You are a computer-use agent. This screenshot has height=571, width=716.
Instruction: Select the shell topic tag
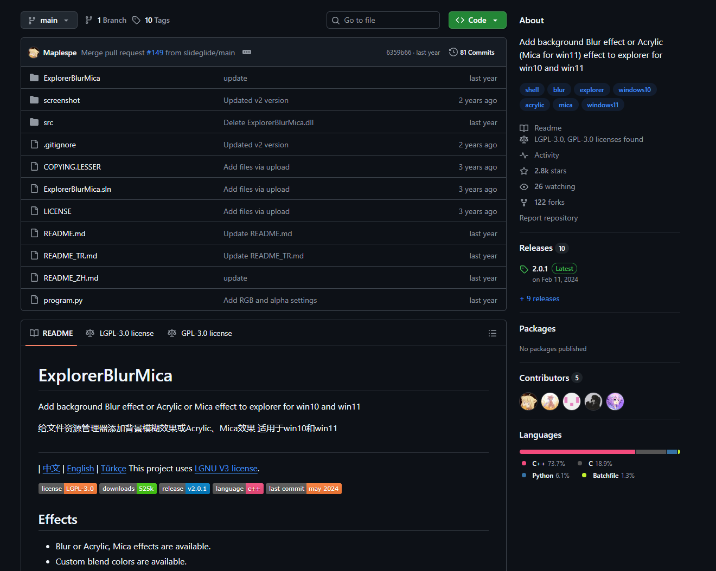pyautogui.click(x=532, y=90)
